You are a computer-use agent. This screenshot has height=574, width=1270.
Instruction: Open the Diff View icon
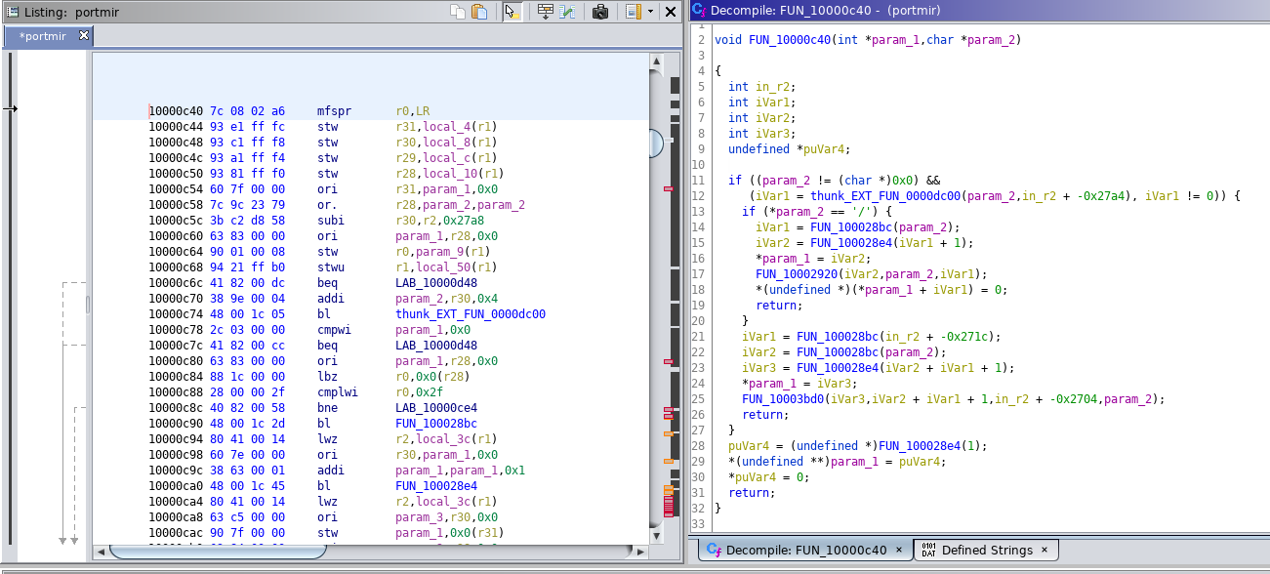(567, 12)
